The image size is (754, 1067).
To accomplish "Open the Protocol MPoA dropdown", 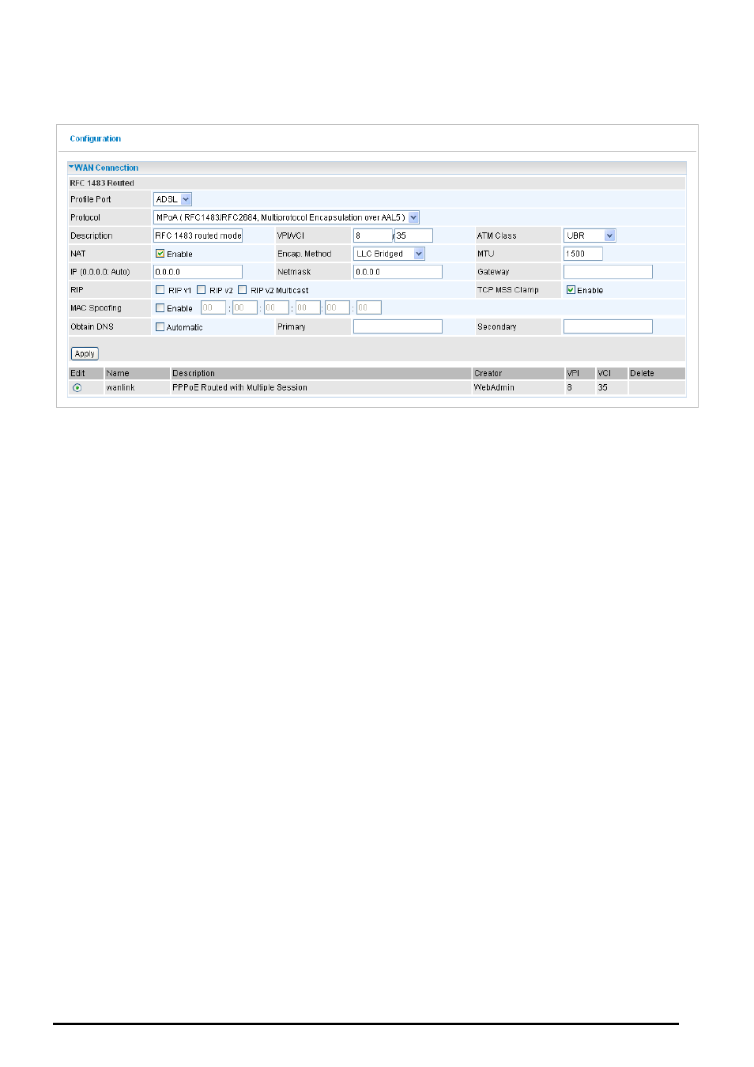I will point(286,217).
